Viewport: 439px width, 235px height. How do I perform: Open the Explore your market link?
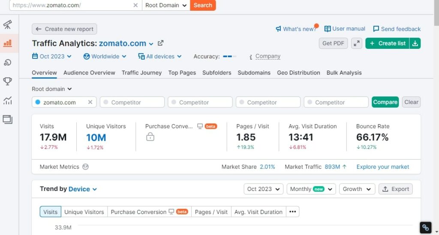click(383, 167)
